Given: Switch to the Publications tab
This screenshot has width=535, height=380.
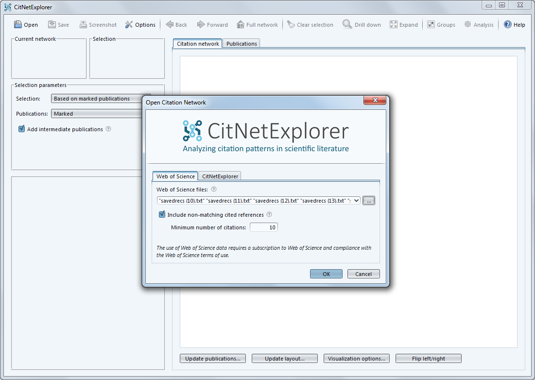Looking at the screenshot, I should 242,44.
